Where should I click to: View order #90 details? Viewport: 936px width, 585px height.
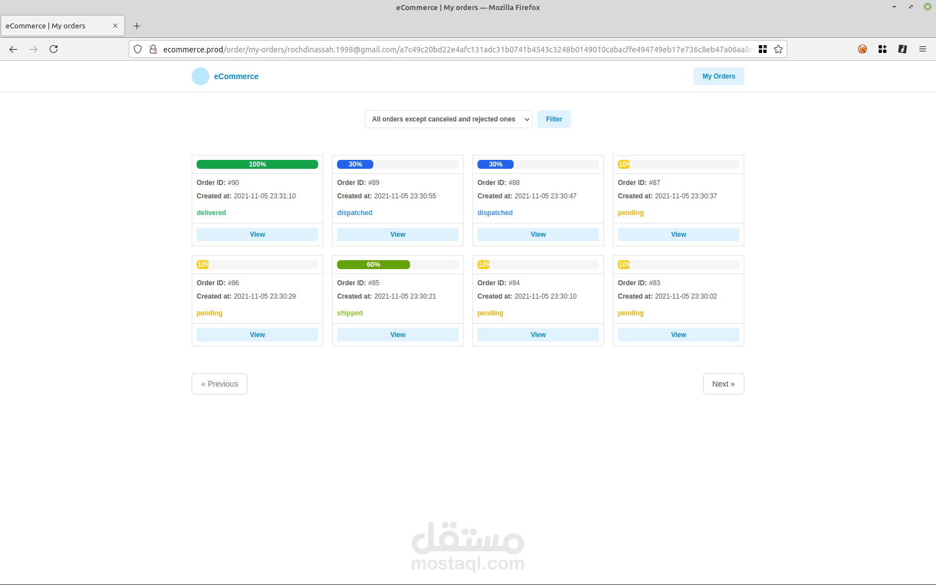click(257, 235)
